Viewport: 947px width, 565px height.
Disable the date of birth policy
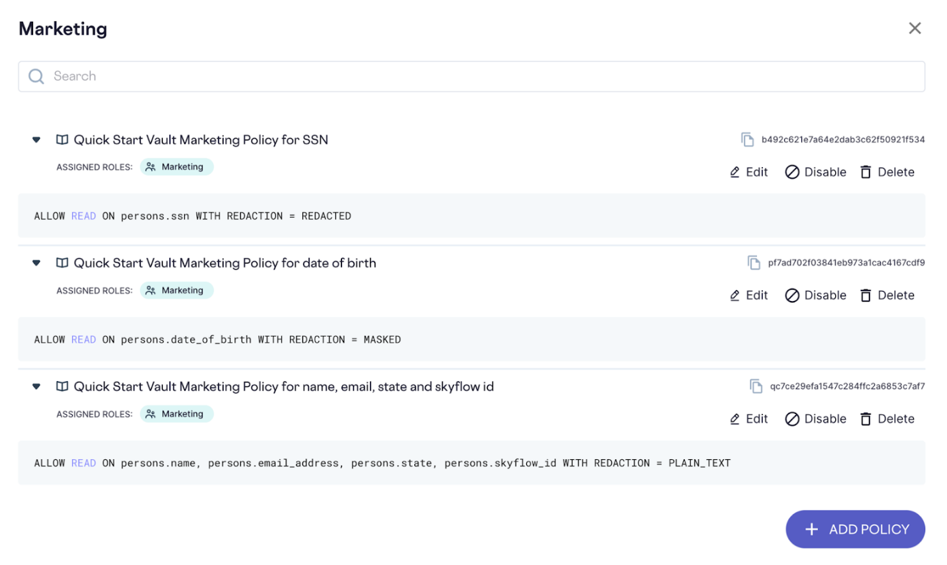pyautogui.click(x=815, y=296)
